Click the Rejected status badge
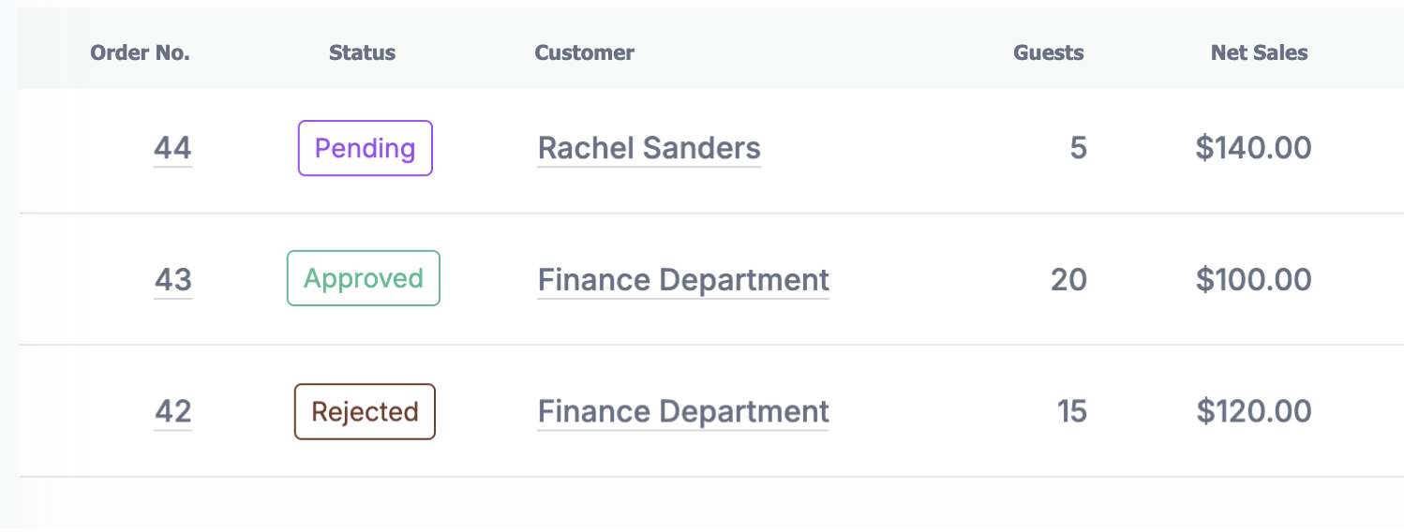The image size is (1404, 532). (365, 411)
